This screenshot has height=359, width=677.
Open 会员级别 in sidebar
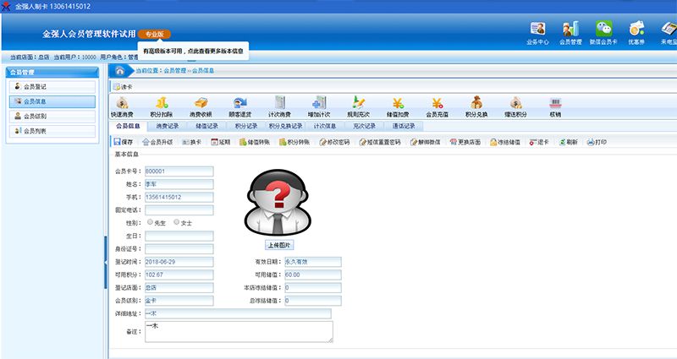click(x=52, y=117)
